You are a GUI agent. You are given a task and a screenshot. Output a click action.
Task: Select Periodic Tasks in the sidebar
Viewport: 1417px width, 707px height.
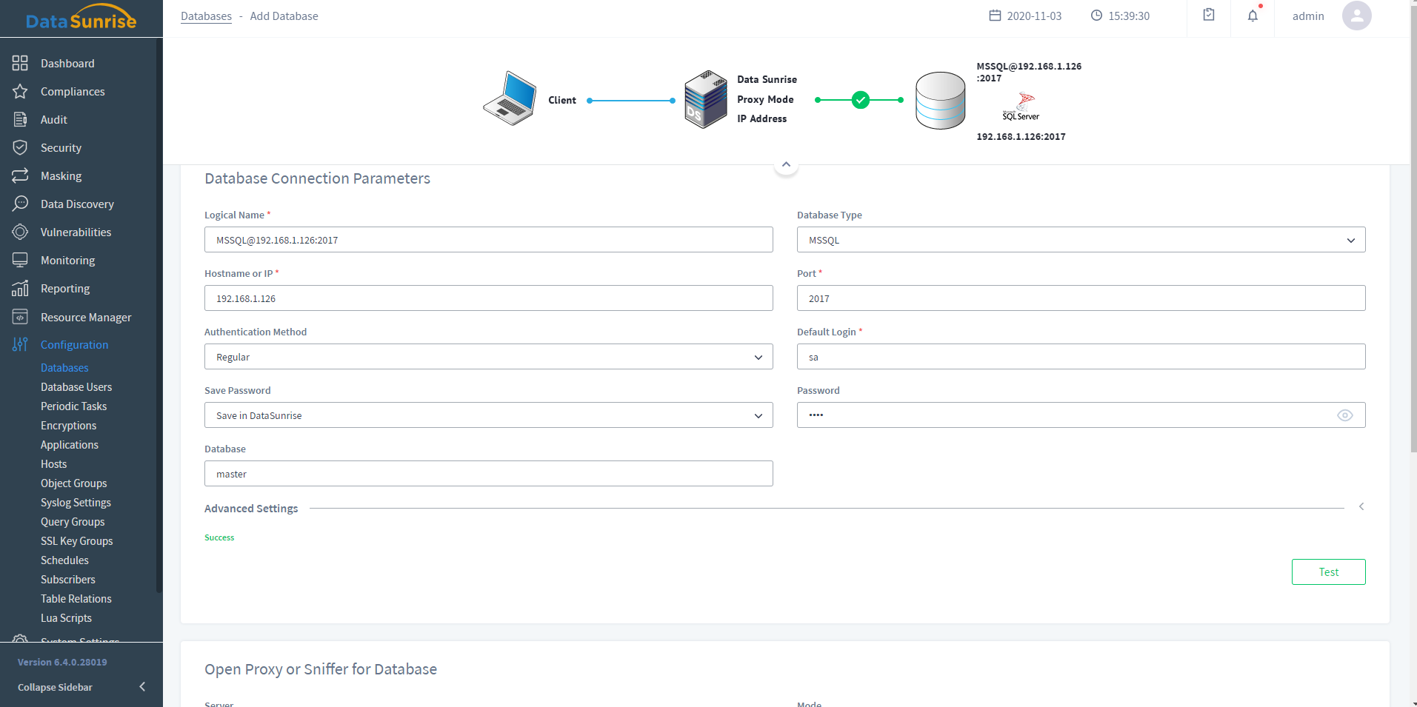pos(73,406)
